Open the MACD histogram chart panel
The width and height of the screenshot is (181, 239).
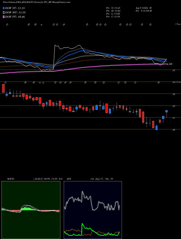31,210
